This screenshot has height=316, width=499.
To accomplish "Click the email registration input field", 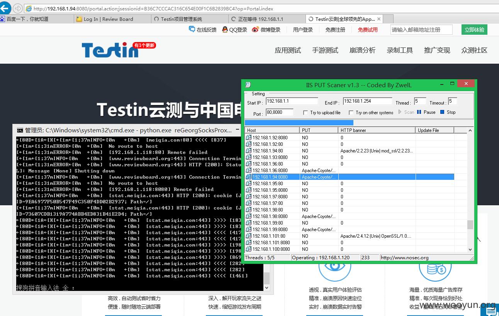I will tap(421, 30).
